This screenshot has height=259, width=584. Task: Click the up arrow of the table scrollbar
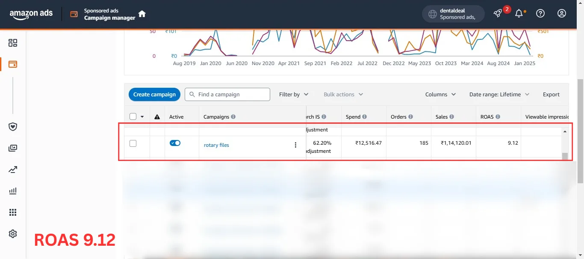click(x=565, y=131)
